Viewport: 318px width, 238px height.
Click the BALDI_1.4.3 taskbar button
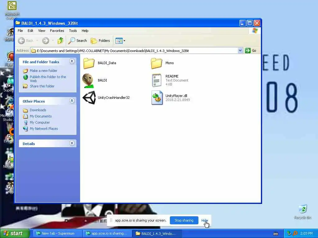pos(157,234)
